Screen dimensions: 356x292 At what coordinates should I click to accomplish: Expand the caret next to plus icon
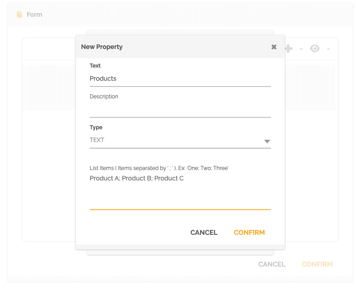click(301, 49)
